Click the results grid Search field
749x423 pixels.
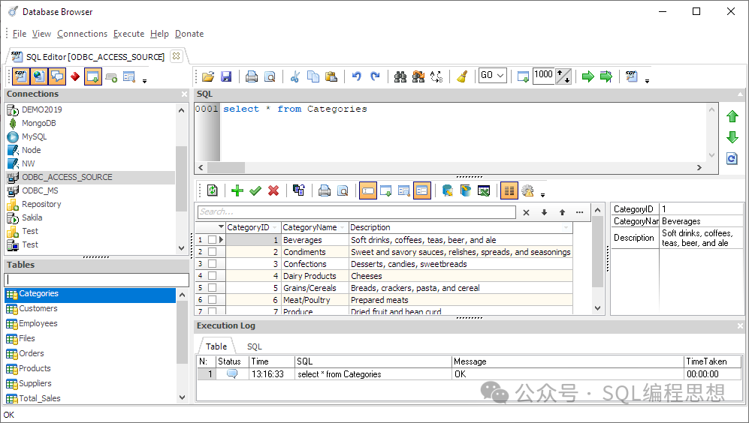(x=356, y=212)
